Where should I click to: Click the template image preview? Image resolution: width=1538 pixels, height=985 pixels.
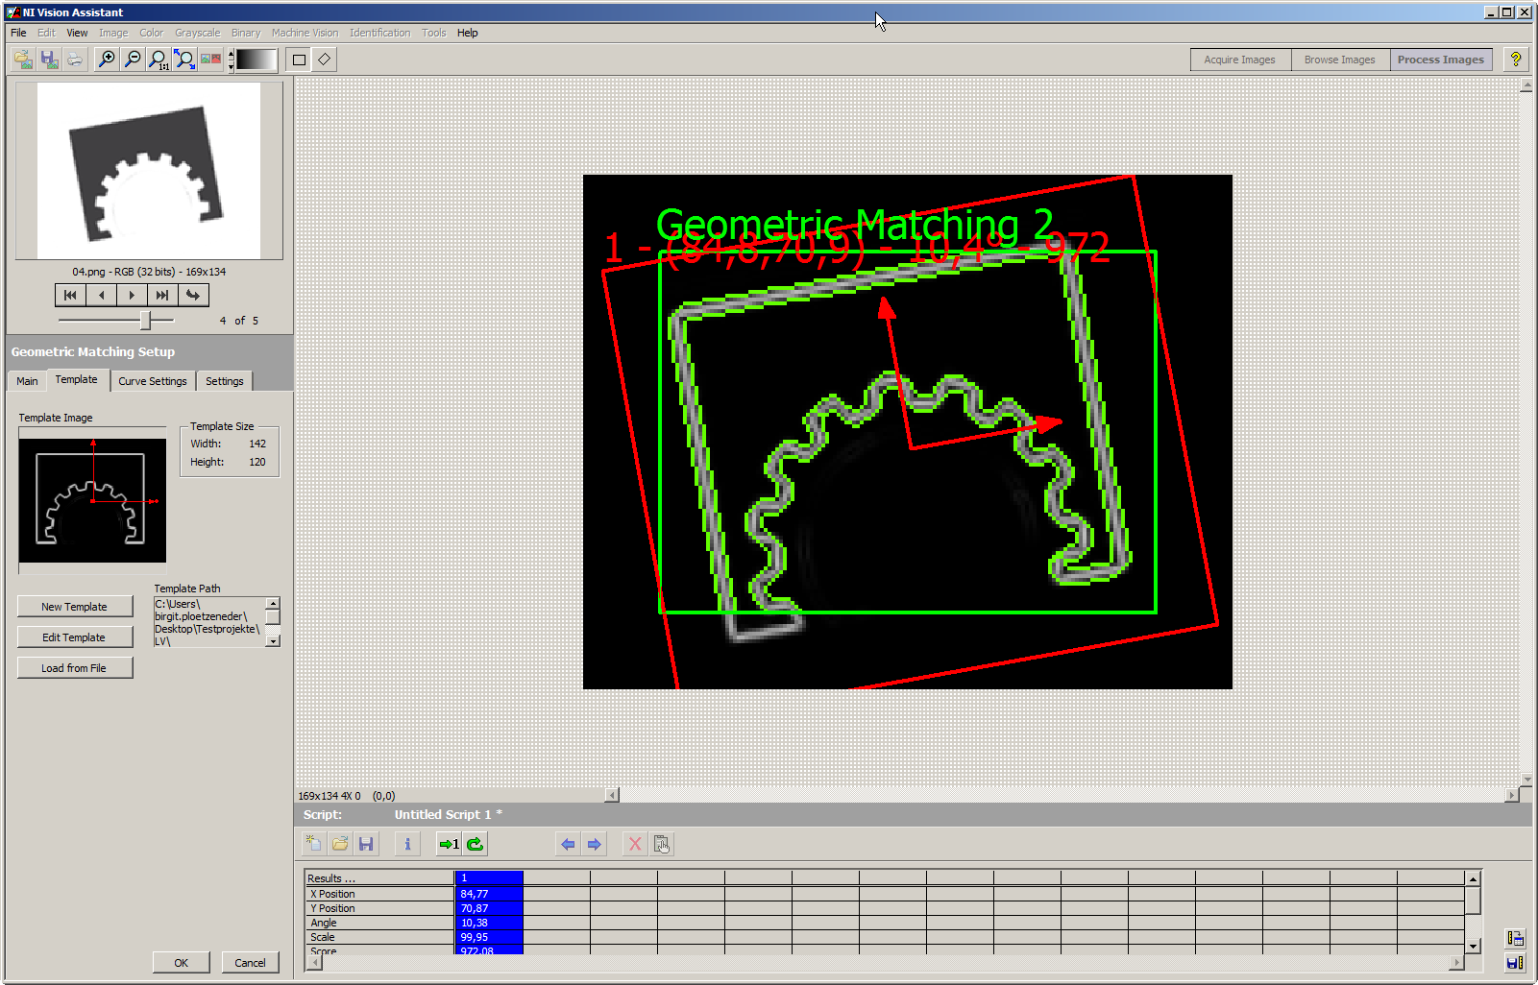[x=92, y=500]
